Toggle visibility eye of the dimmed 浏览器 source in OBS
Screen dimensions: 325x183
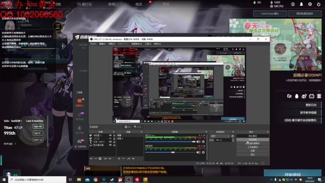[x=110, y=139]
